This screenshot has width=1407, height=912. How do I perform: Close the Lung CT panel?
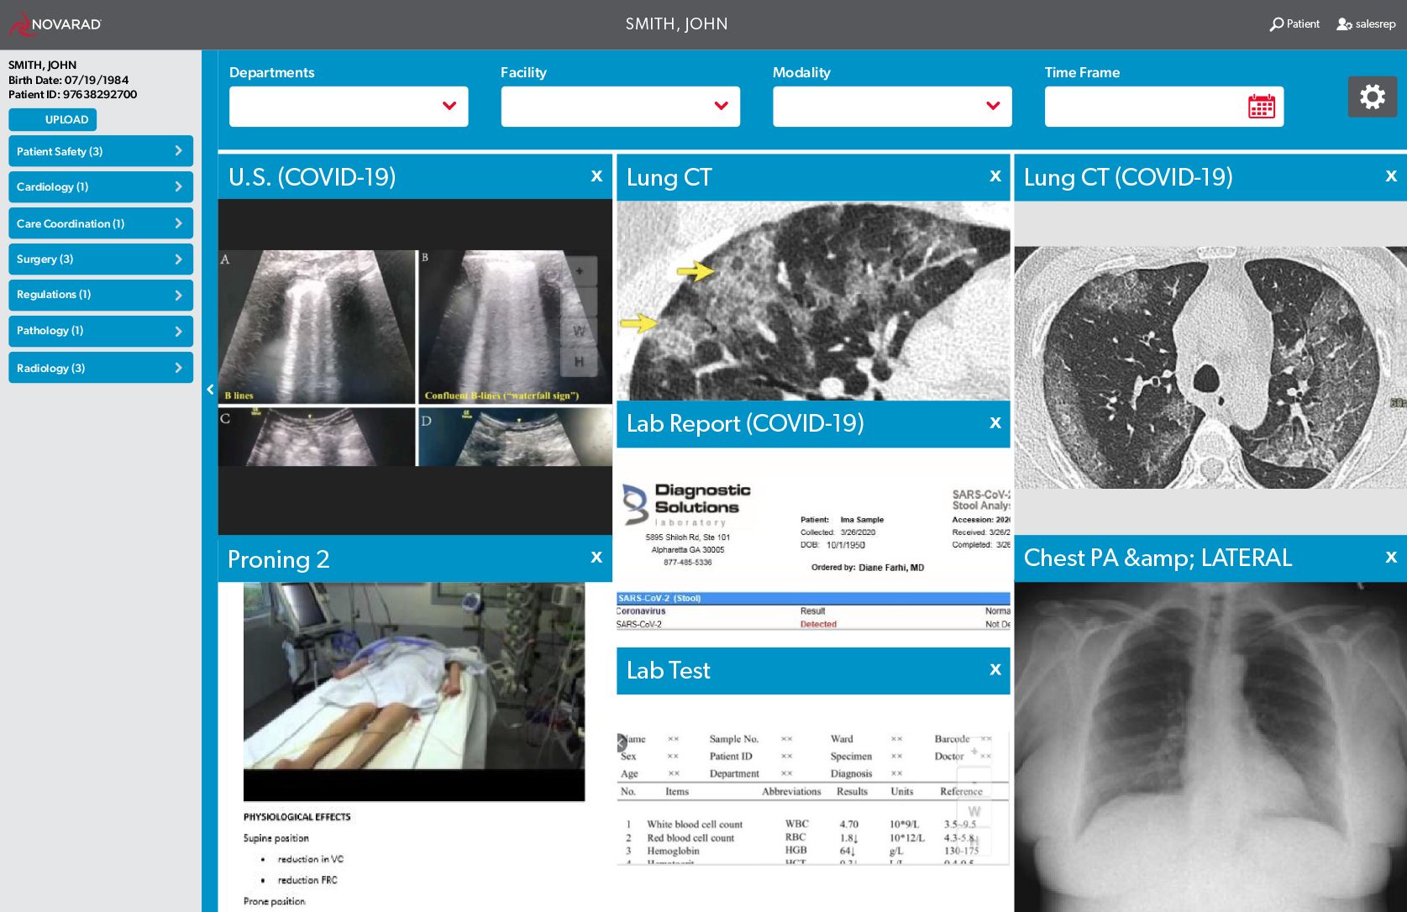995,176
